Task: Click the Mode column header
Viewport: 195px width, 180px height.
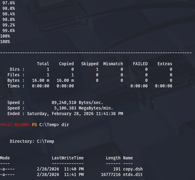Action: 5,158
